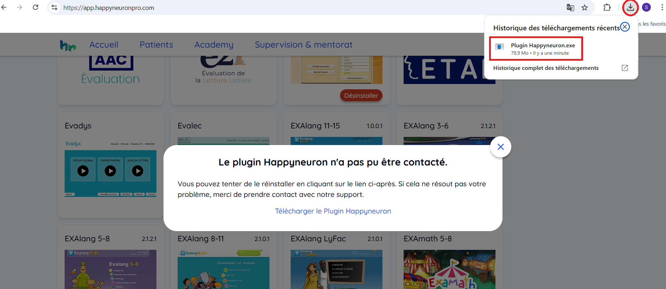This screenshot has width=666, height=289.
Task: Click the browser back arrow
Action: [4, 7]
